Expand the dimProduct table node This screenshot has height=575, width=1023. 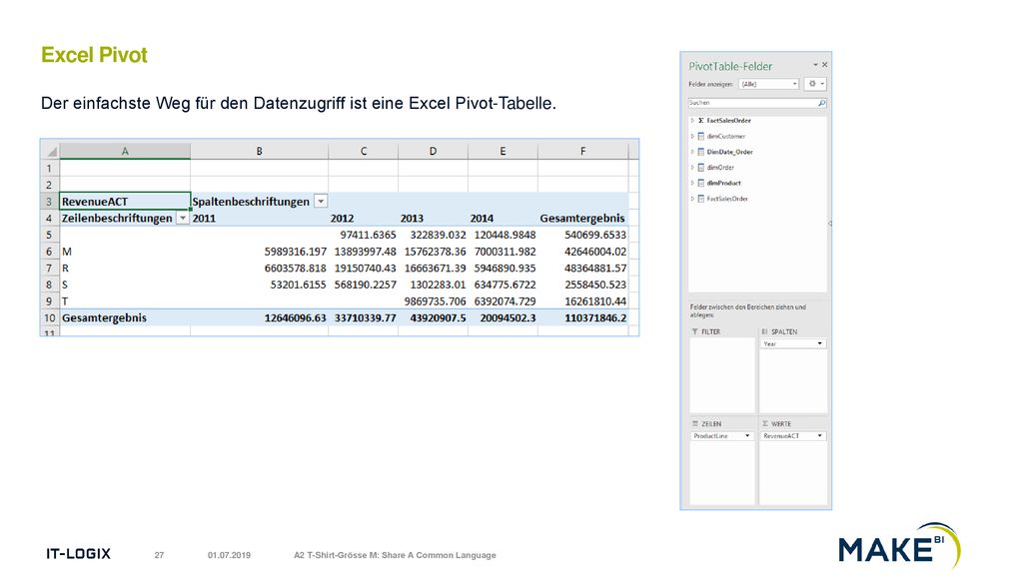pyautogui.click(x=692, y=184)
